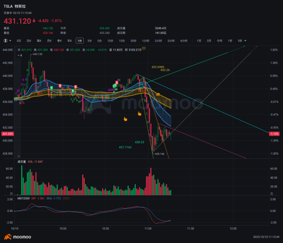The height and width of the screenshot is (243, 283).
Task: Expand the indicator group numbered 4
Action: [19, 55]
